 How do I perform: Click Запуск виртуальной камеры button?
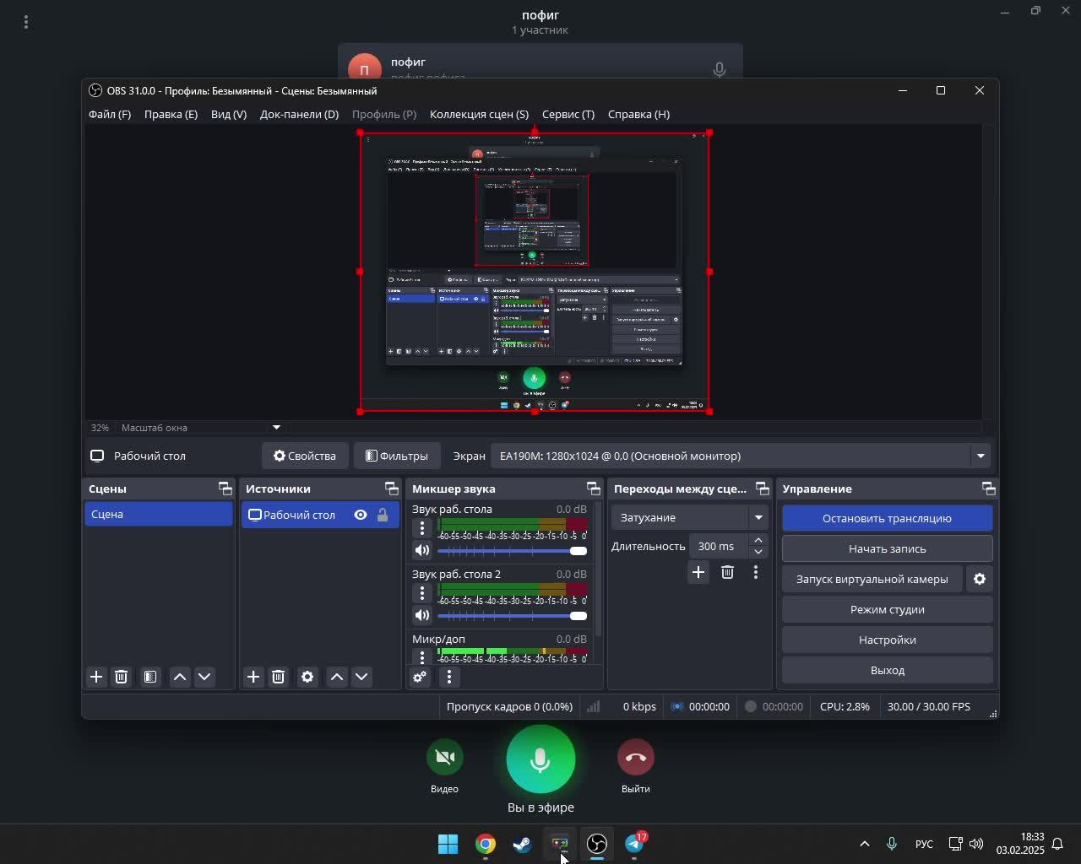point(872,579)
